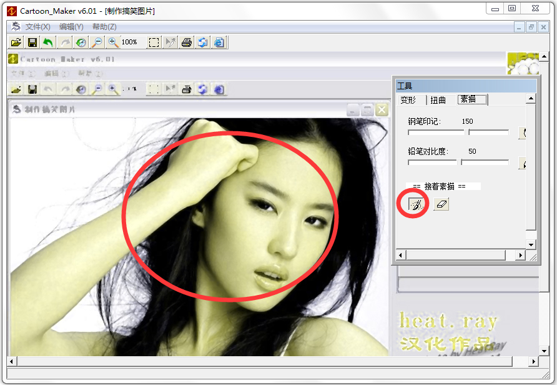Open the 文件(X) menu
Viewport: 557px width, 385px height.
click(37, 27)
